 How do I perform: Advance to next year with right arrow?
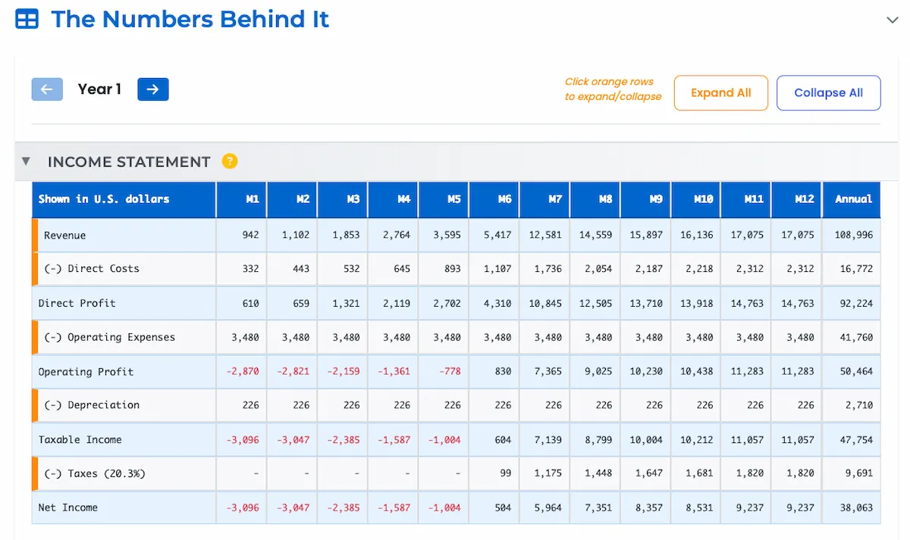153,89
